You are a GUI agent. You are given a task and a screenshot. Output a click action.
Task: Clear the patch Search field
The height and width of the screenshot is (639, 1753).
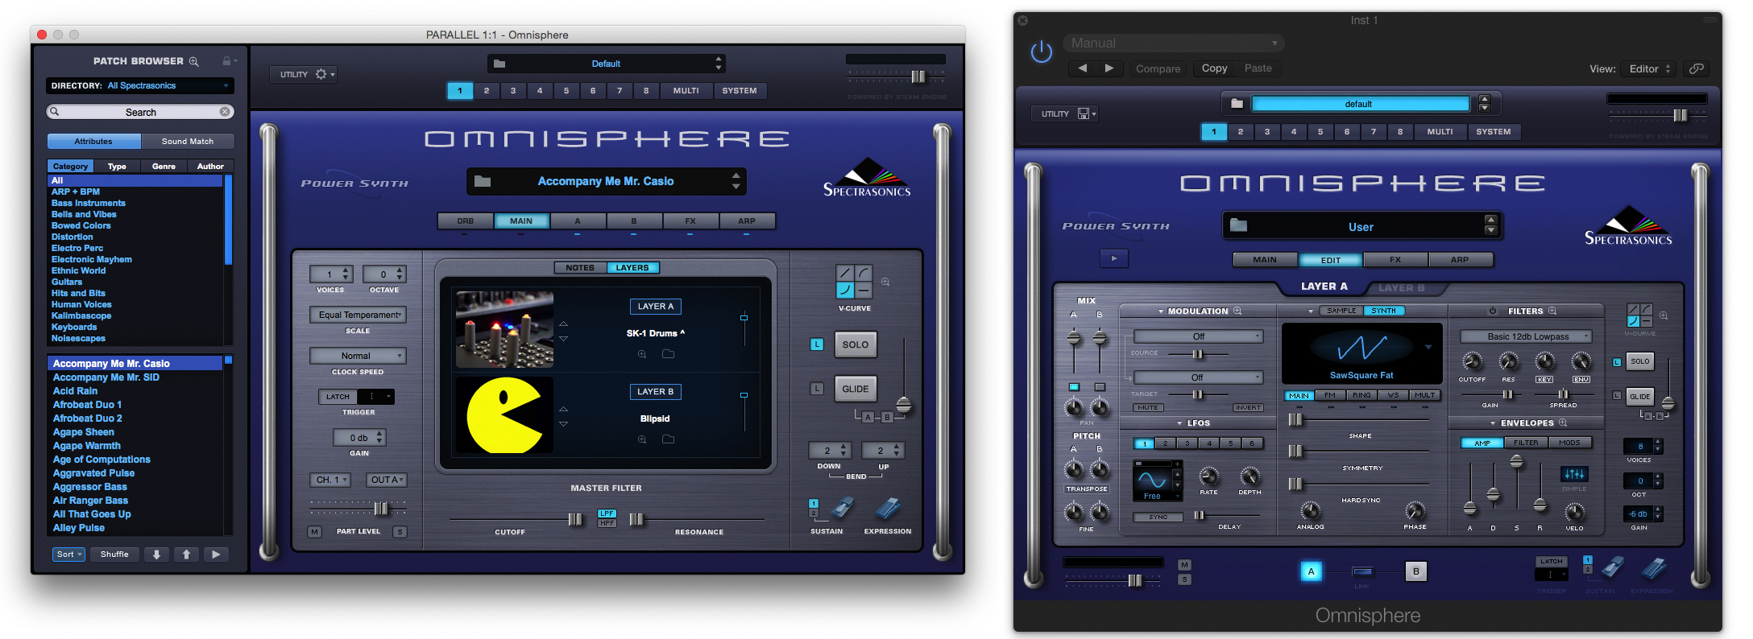225,112
